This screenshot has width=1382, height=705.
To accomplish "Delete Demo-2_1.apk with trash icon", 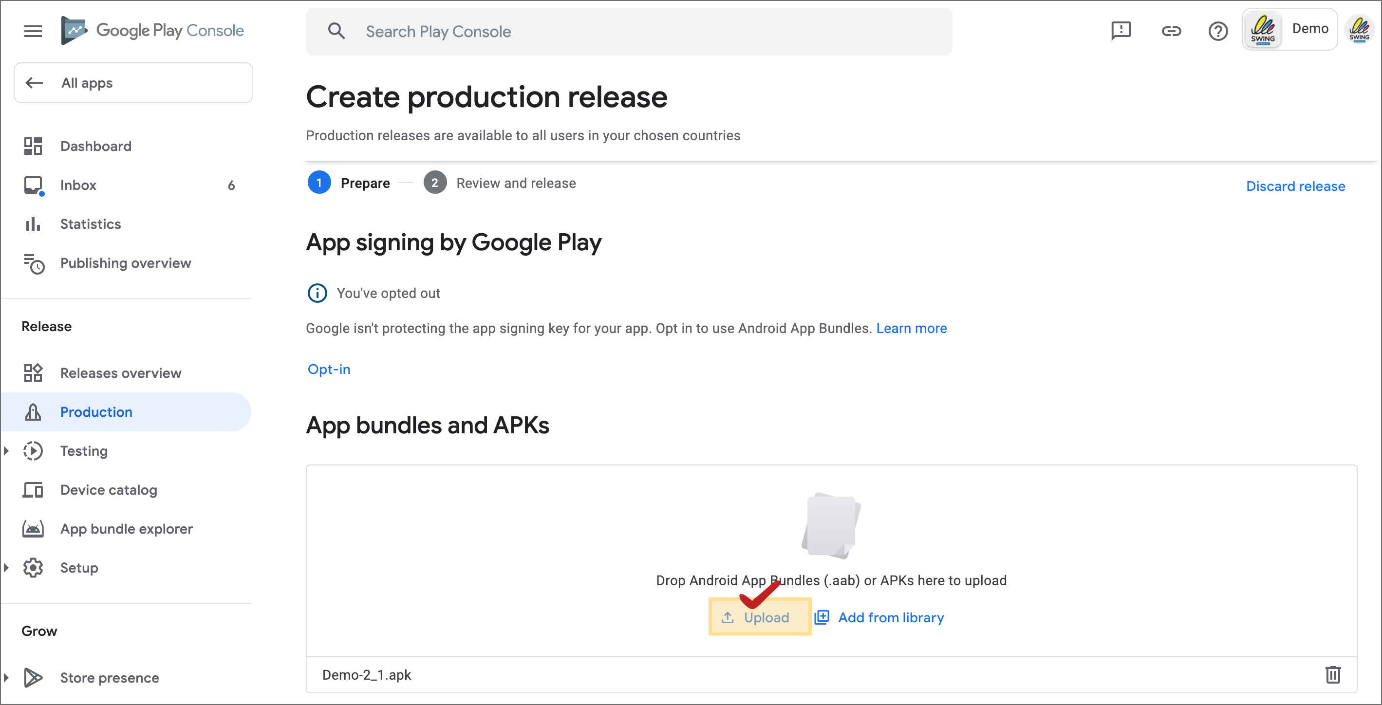I will pyautogui.click(x=1333, y=674).
